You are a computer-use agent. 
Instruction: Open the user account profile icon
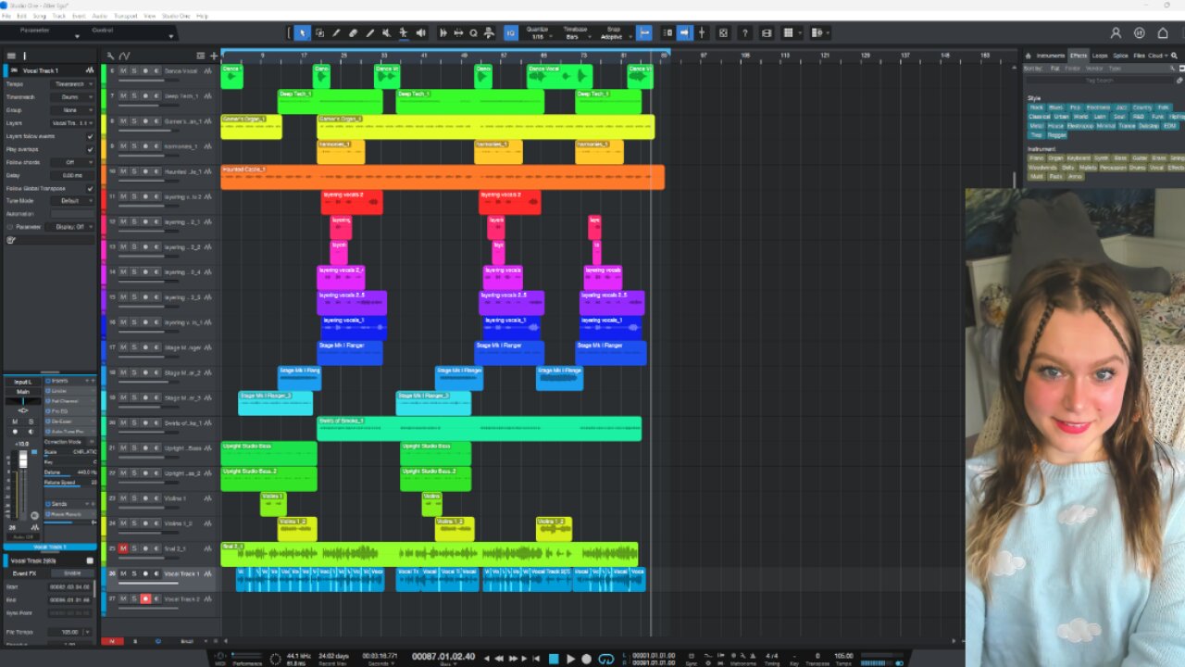tap(1116, 33)
